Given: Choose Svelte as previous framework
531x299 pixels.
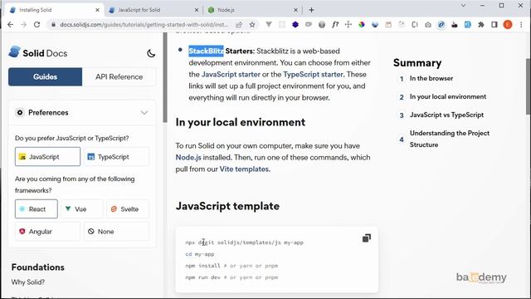Looking at the screenshot, I should tap(128, 208).
